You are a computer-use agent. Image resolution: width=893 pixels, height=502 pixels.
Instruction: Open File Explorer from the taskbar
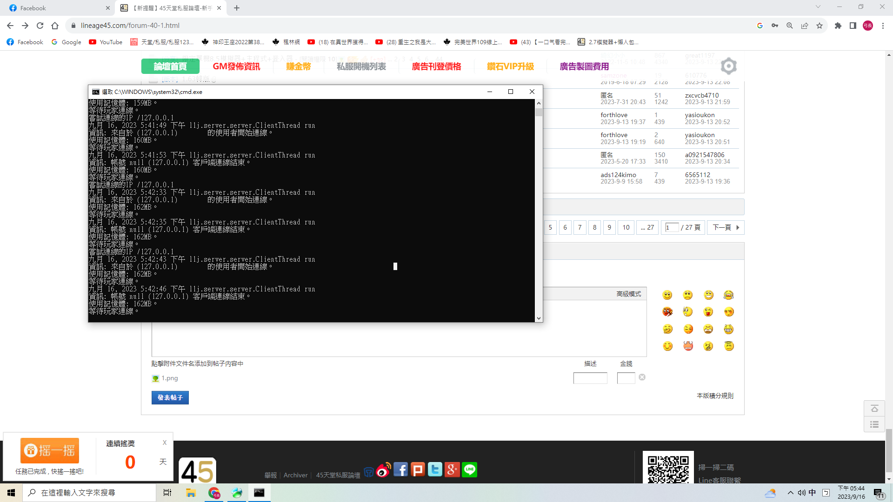(191, 493)
